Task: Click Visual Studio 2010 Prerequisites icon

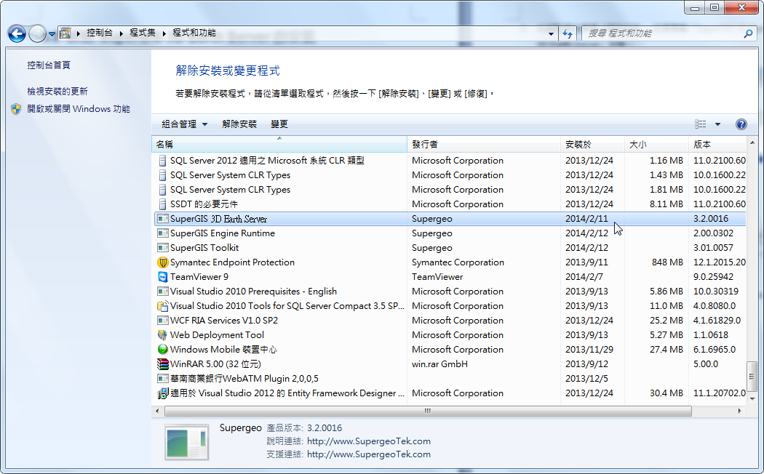Action: coord(163,292)
